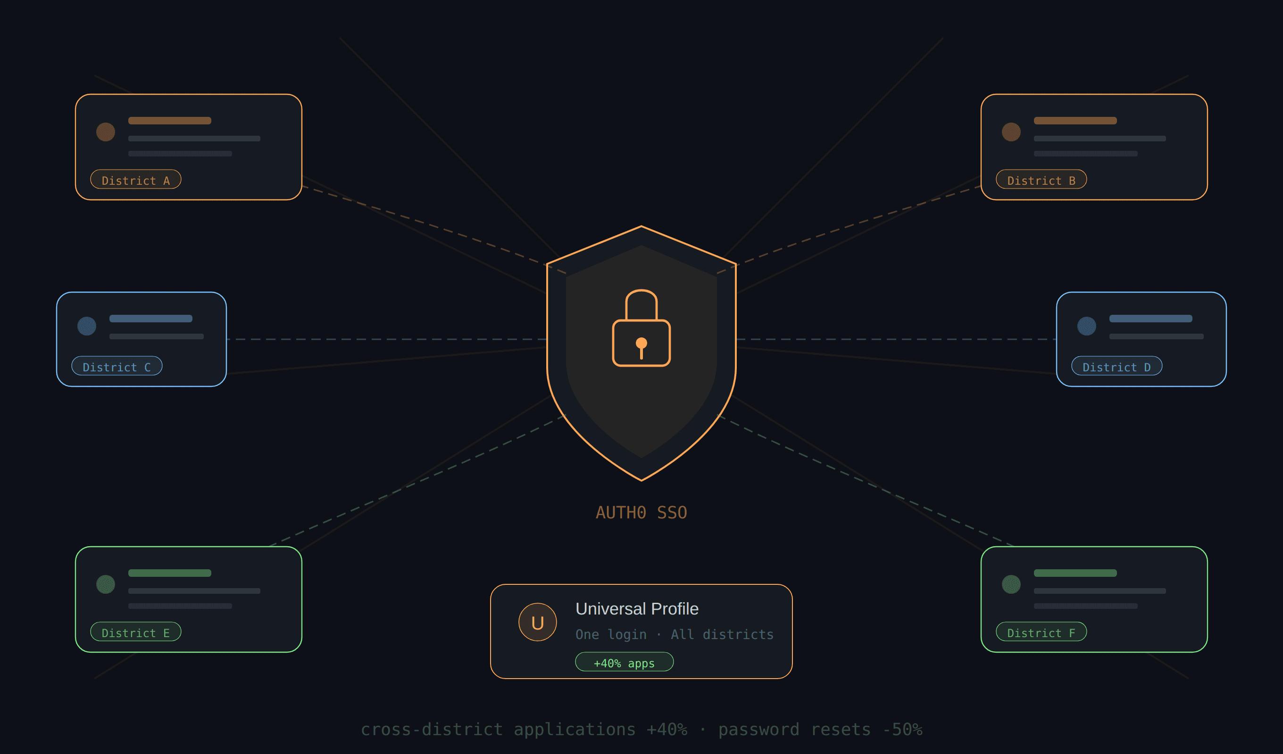Screen dimensions: 1283x754
Task: Click the District D avatar circle
Action: click(x=1086, y=326)
